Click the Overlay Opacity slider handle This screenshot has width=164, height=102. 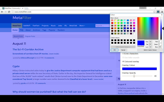[x=134, y=76]
